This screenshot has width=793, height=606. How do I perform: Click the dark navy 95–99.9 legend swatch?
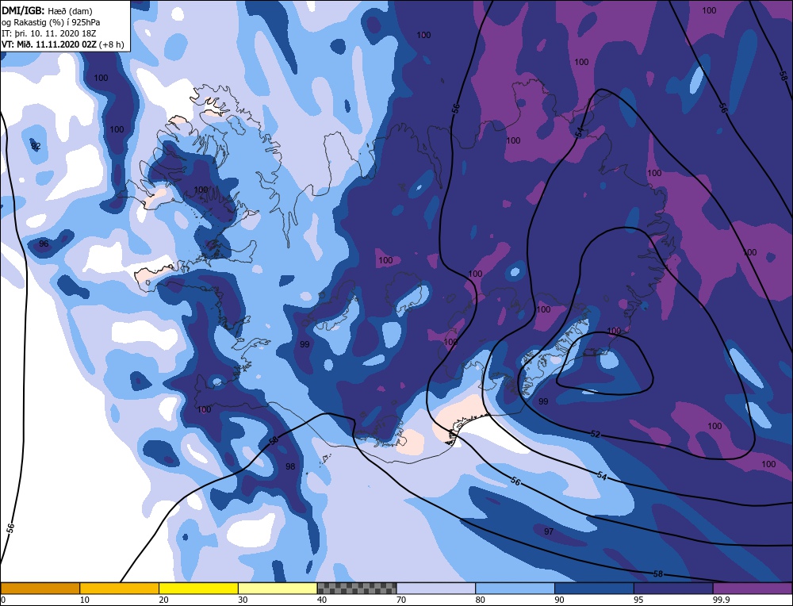point(673,588)
